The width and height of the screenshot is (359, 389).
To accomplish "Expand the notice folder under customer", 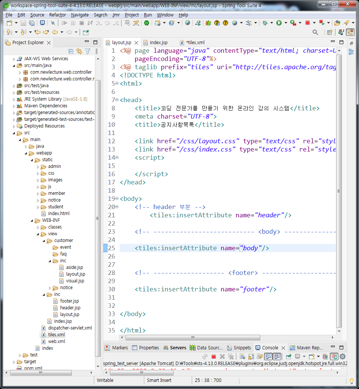I will click(x=50, y=288).
